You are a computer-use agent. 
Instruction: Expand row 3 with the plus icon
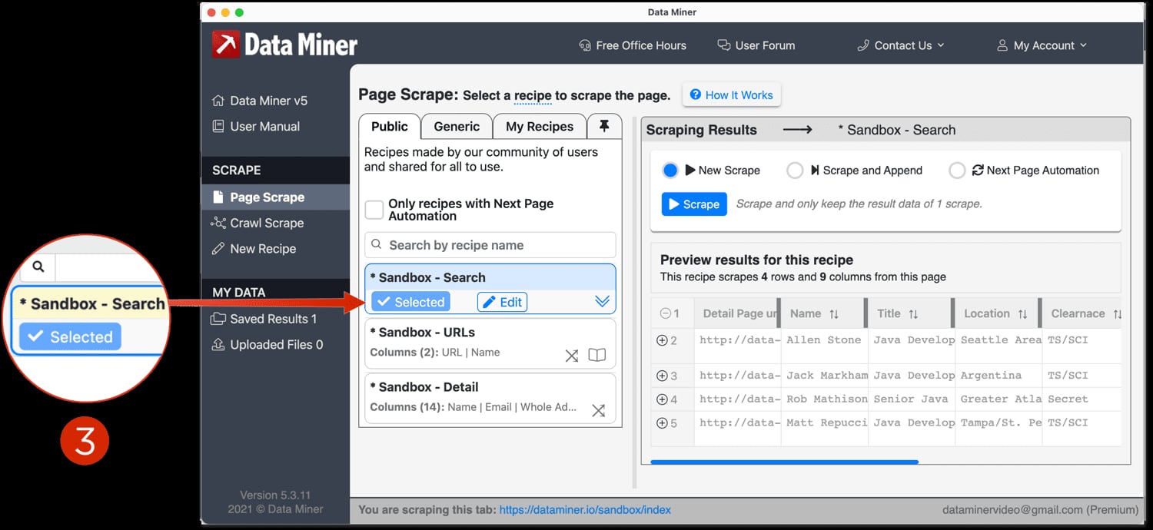point(662,376)
